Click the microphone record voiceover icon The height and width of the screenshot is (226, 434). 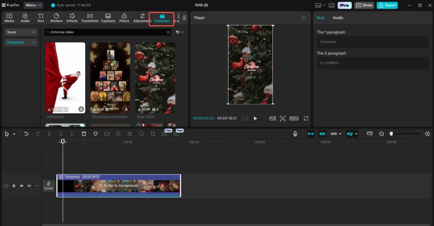pos(295,134)
